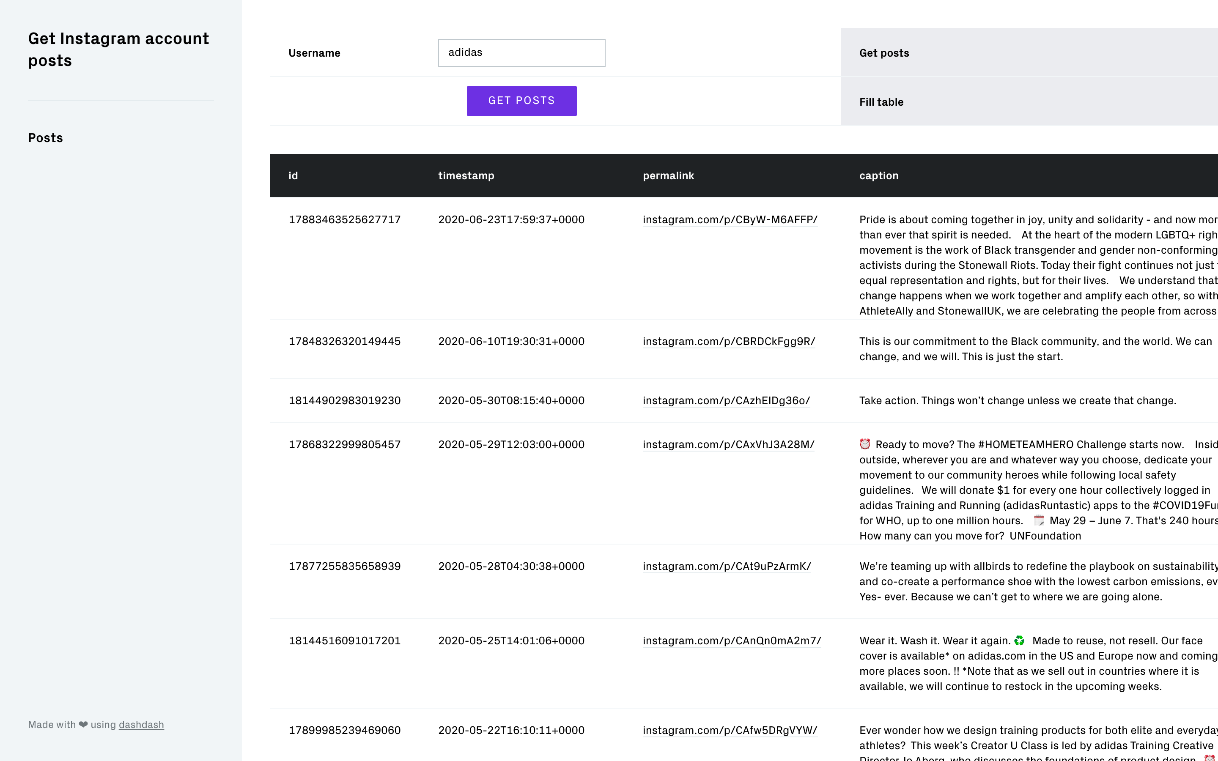Select id cell 17848326320149445
The width and height of the screenshot is (1218, 761).
pos(345,341)
